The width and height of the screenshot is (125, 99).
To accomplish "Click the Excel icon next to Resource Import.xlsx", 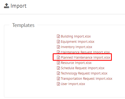I will point(58,63).
